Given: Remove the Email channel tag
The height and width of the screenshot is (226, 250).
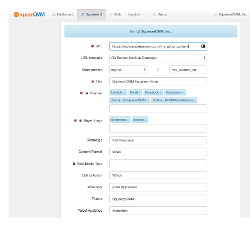Looking at the screenshot, I should click(139, 92).
